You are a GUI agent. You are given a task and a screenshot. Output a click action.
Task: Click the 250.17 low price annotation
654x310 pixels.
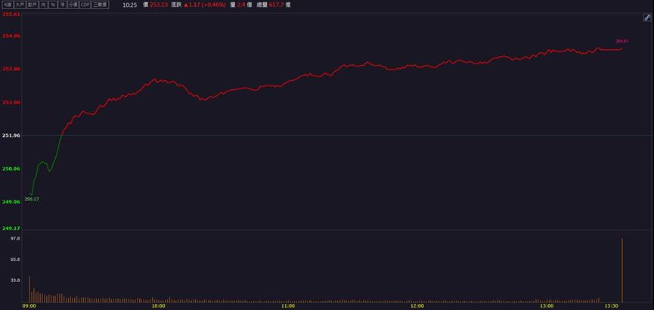coord(32,200)
